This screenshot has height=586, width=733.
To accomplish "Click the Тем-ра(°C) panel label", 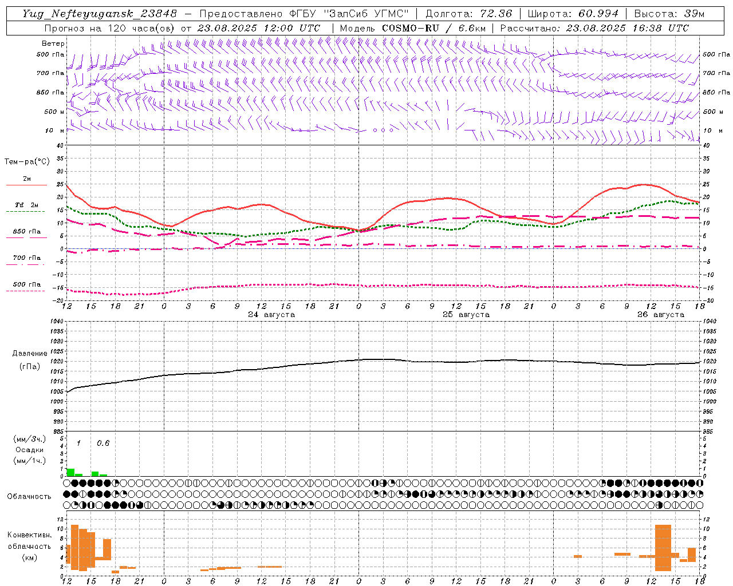I will point(26,162).
